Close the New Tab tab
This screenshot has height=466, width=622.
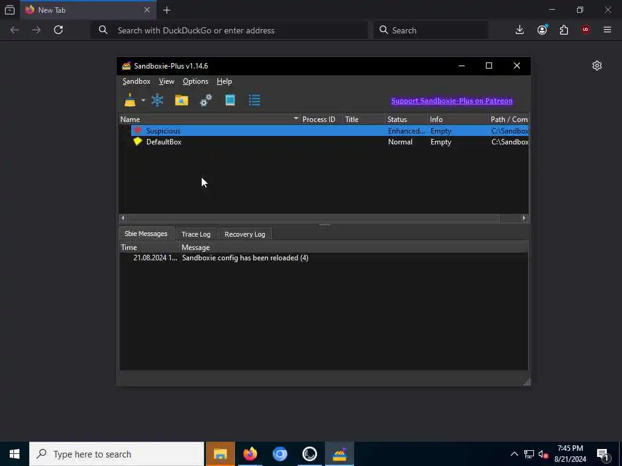(147, 10)
